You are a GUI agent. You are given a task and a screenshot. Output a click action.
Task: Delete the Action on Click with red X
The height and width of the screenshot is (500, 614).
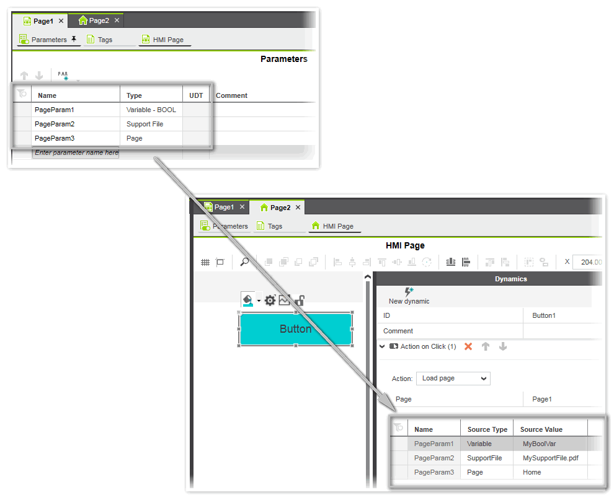point(468,346)
